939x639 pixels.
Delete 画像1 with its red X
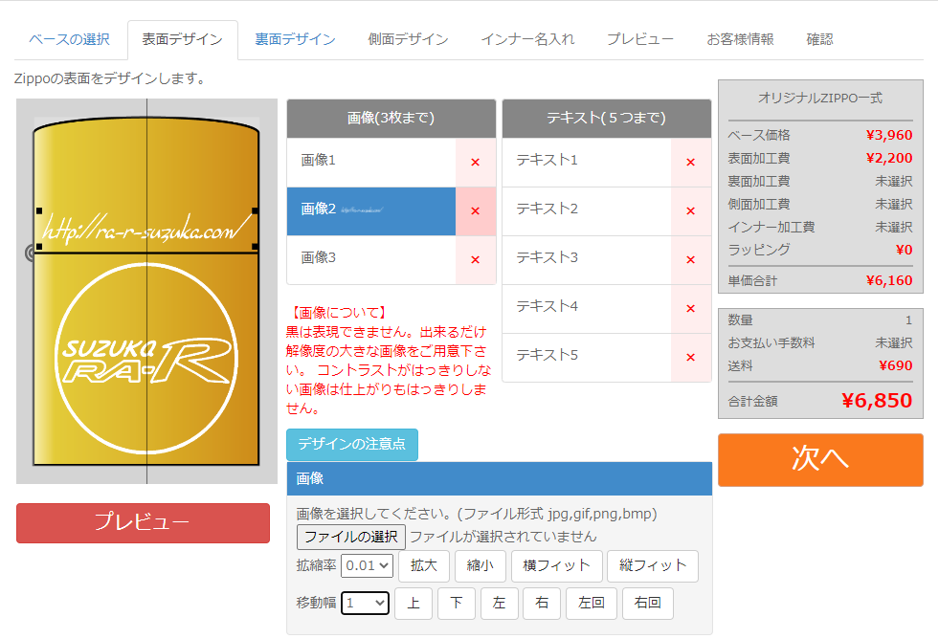pyautogui.click(x=475, y=163)
